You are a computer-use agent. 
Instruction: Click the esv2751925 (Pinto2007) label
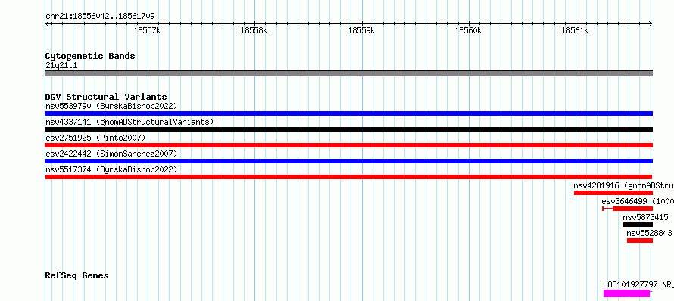[95, 138]
